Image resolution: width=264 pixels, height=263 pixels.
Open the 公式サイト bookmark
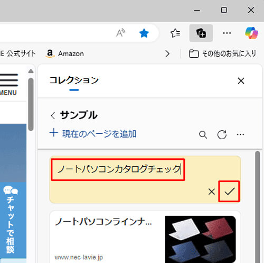point(17,53)
